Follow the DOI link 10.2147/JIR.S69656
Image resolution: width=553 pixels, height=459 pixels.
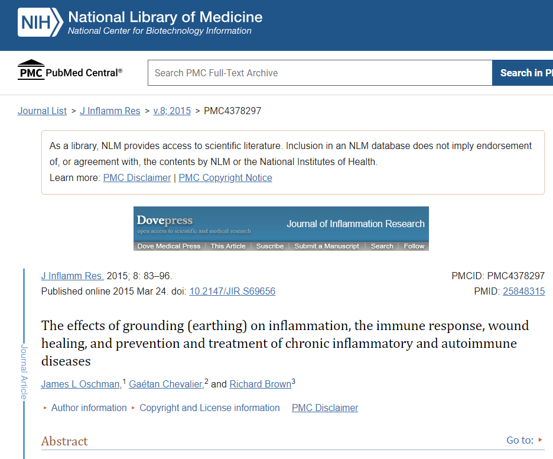point(232,291)
